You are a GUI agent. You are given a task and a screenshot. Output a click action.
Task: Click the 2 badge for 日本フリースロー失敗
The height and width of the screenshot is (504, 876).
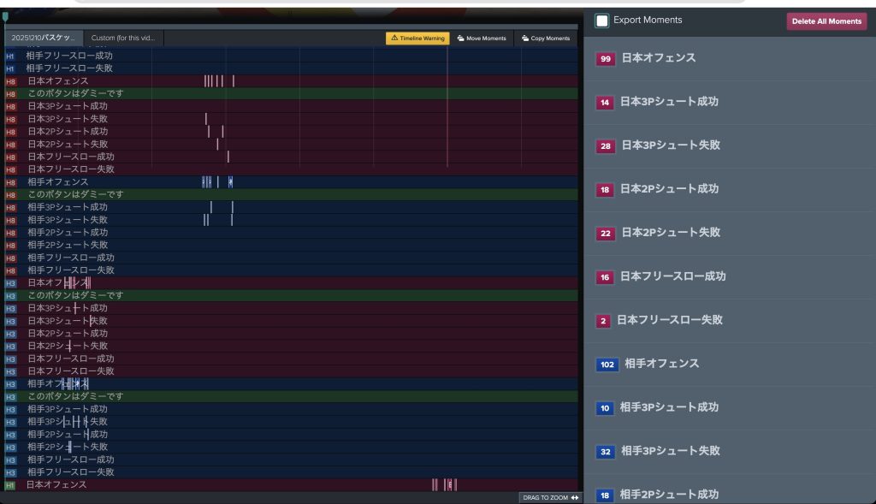pyautogui.click(x=603, y=321)
